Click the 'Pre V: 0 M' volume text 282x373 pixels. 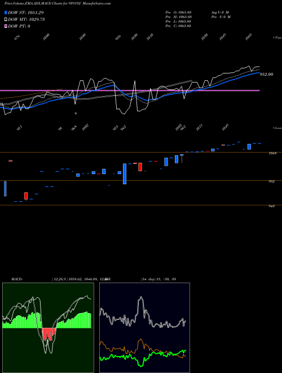point(222,17)
